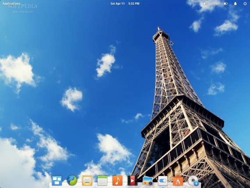Launch the Videos player from dock
Screen dimensions: 250x188
tap(132, 181)
